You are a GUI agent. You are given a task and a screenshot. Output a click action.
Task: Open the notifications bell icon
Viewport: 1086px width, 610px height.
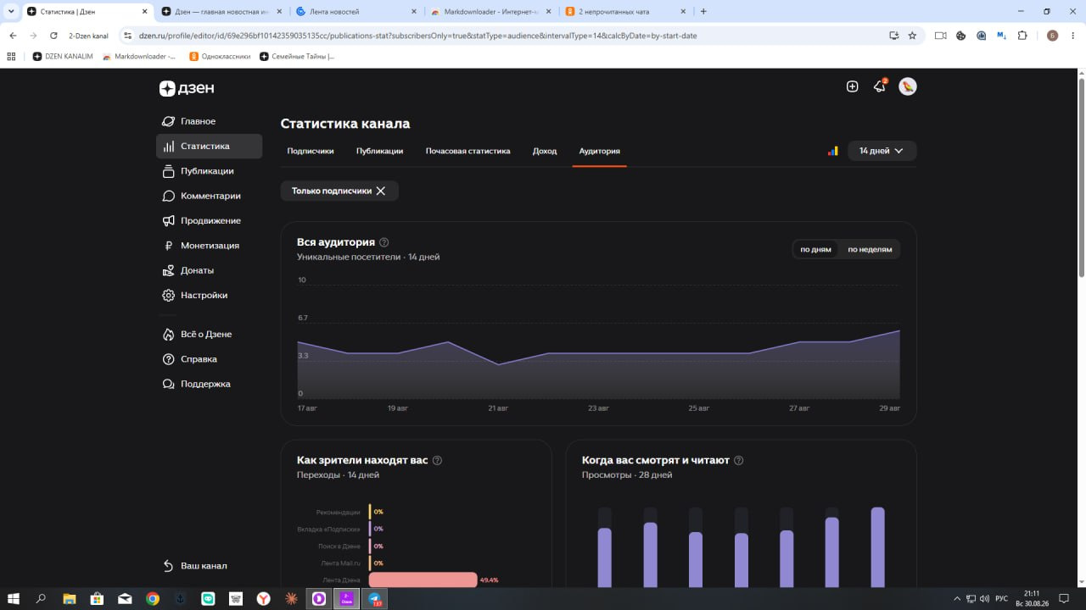tap(880, 86)
